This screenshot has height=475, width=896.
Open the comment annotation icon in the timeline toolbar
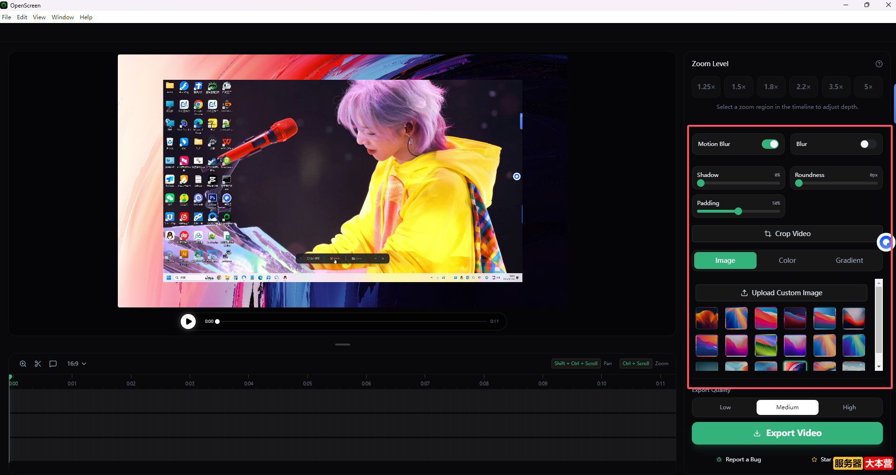click(53, 363)
